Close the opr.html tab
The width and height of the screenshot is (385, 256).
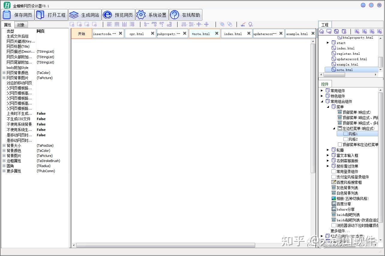[x=153, y=34]
